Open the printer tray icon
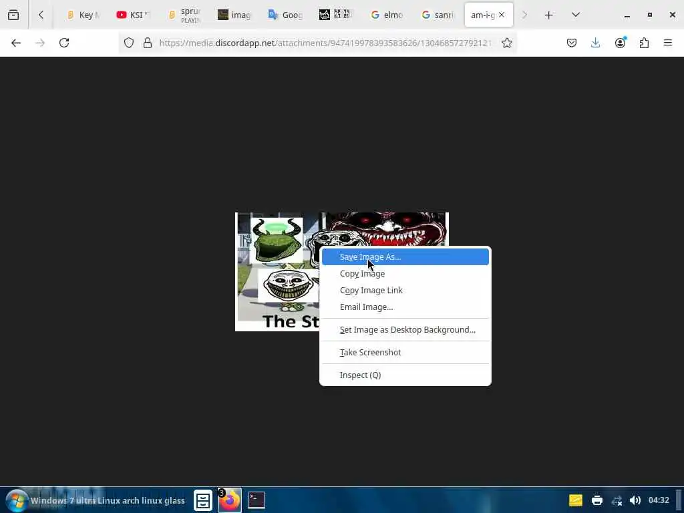 (596, 500)
